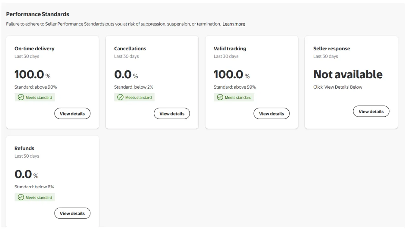Click Meets standard label under On-time delivery
The height and width of the screenshot is (230, 405).
pyautogui.click(x=35, y=97)
